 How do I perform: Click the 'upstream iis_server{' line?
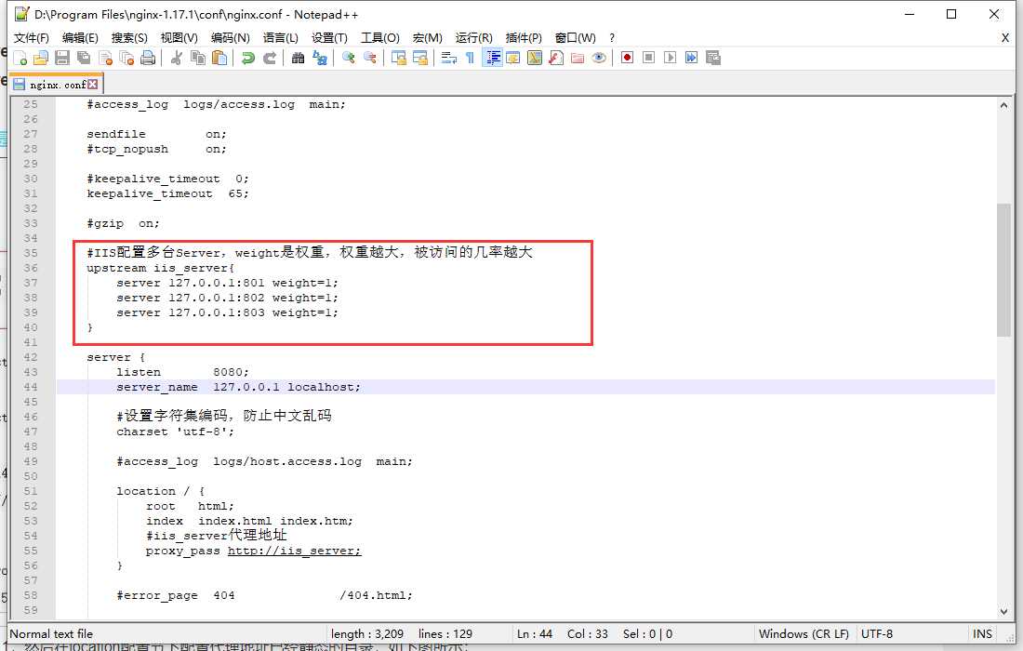coord(161,268)
